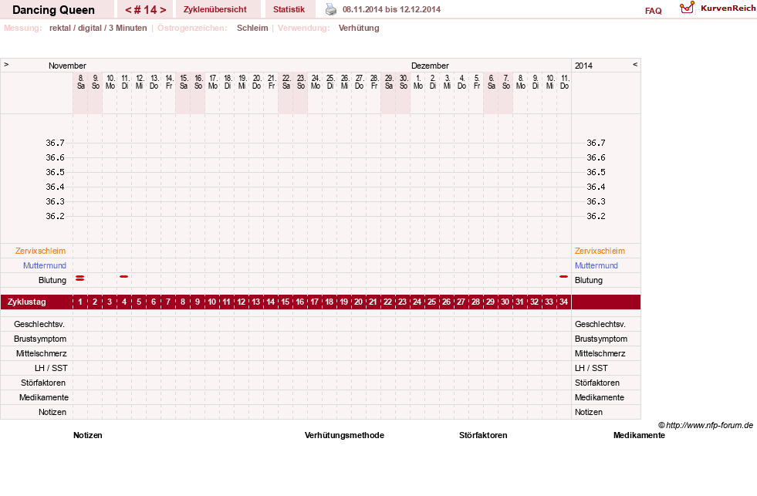Click the bottom Notizen heading
Viewport: 757px width, 496px height.
click(87, 435)
